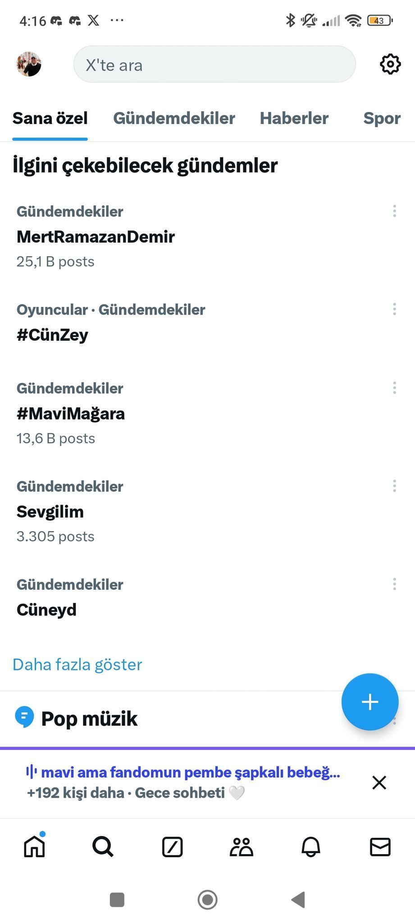Open three-dot menu for #MaviMağara trend
The image size is (415, 924).
[394, 388]
